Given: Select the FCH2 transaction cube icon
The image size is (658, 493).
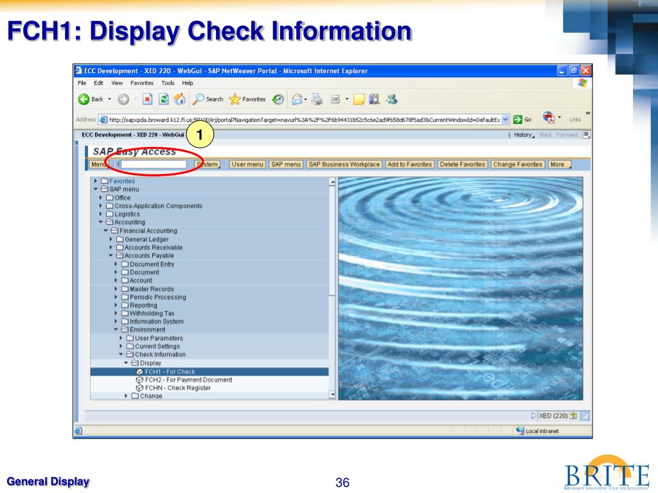Looking at the screenshot, I should click(139, 380).
